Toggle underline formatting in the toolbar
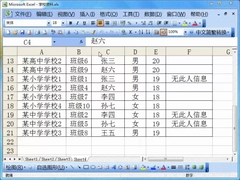 pos(84,23)
